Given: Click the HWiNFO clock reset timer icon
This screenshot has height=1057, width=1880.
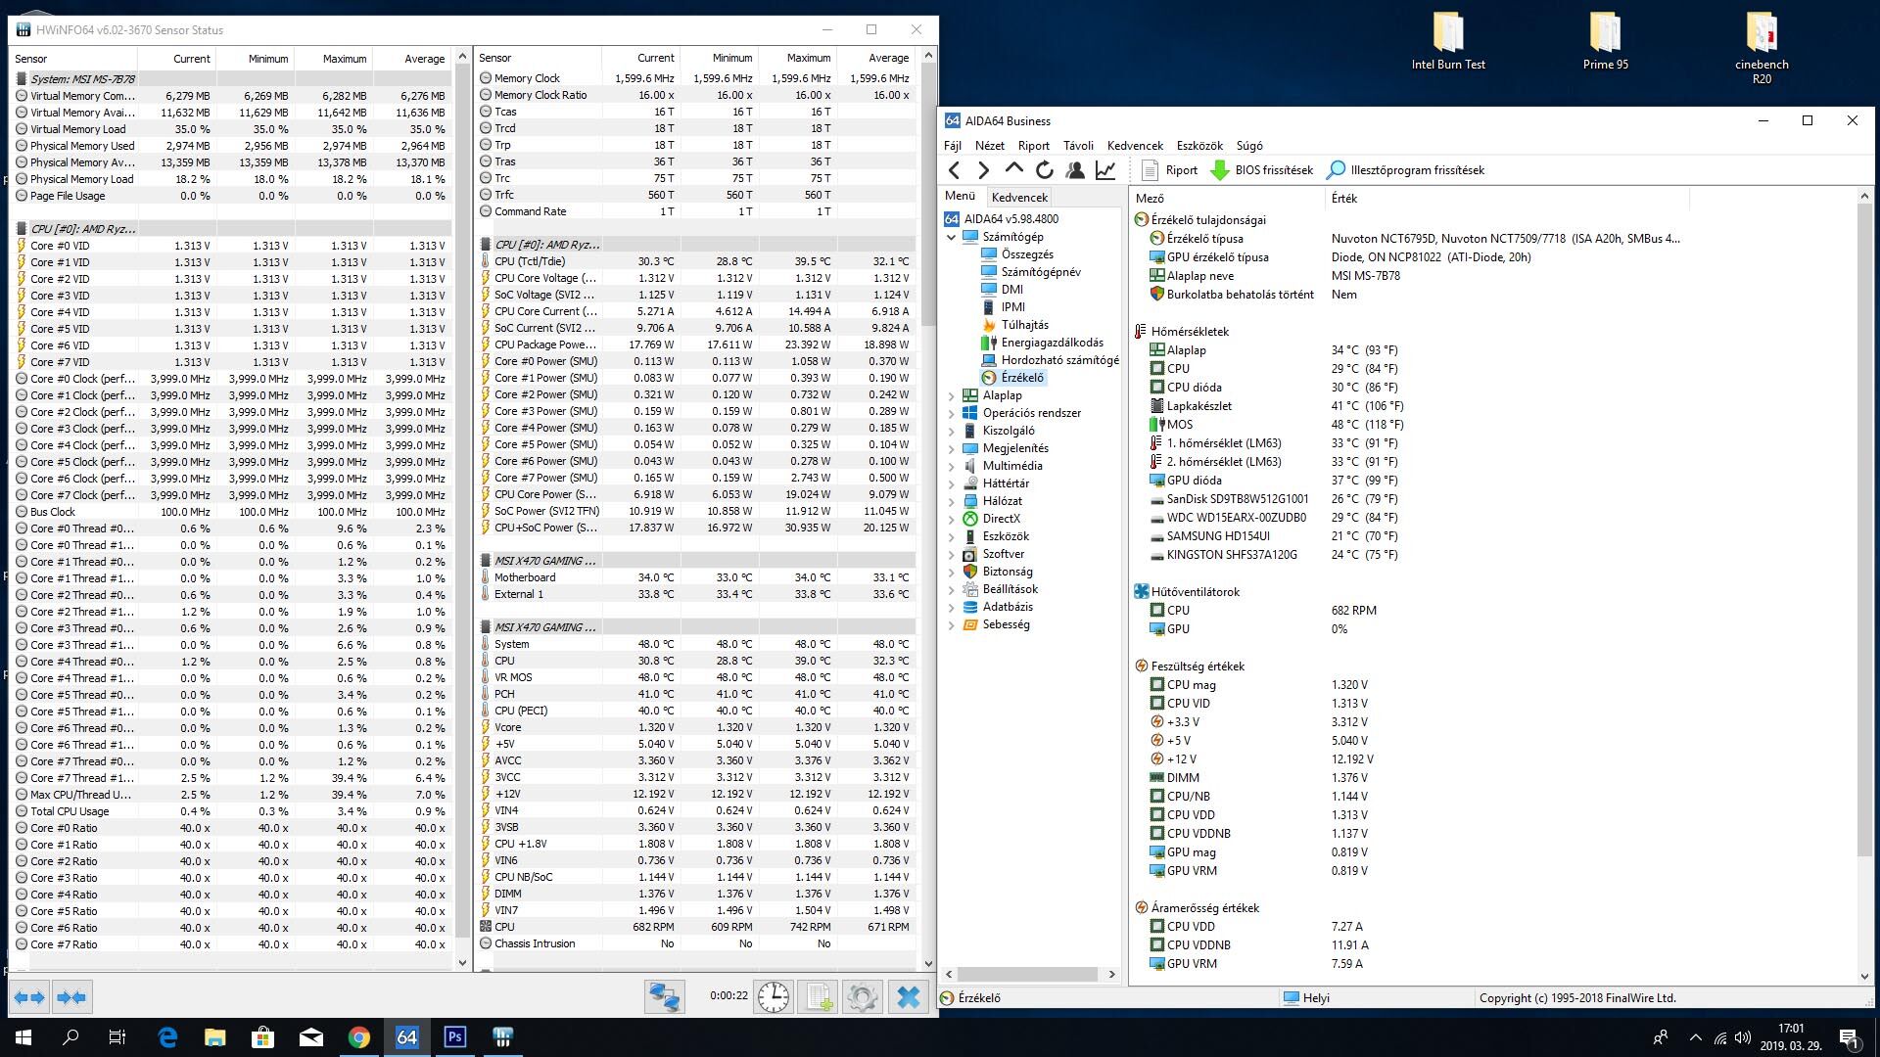Looking at the screenshot, I should coord(774,997).
